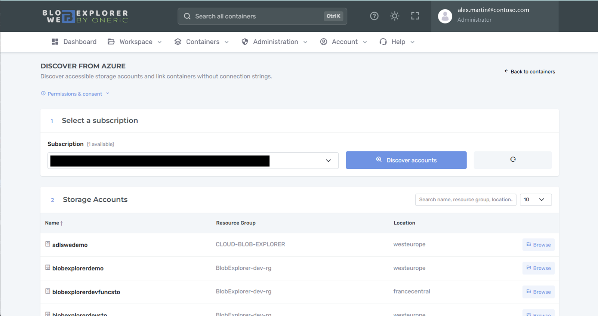Browse the blobexplorerdemo storage account

tap(538, 268)
